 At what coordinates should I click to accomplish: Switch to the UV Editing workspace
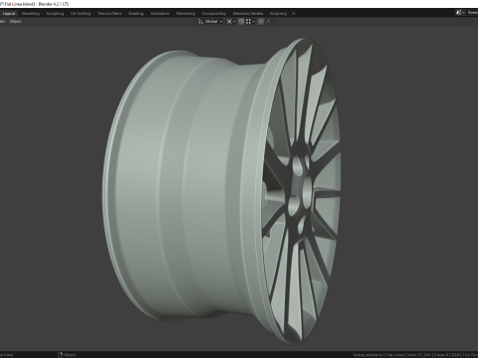pos(81,14)
